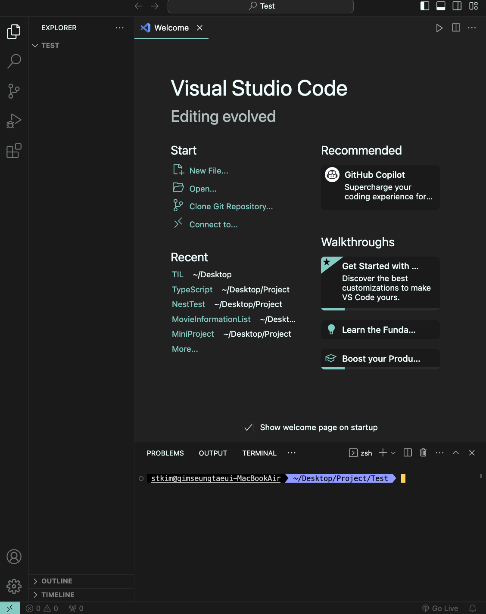Open recent MovieInformationList project
486x614 pixels.
(x=211, y=319)
